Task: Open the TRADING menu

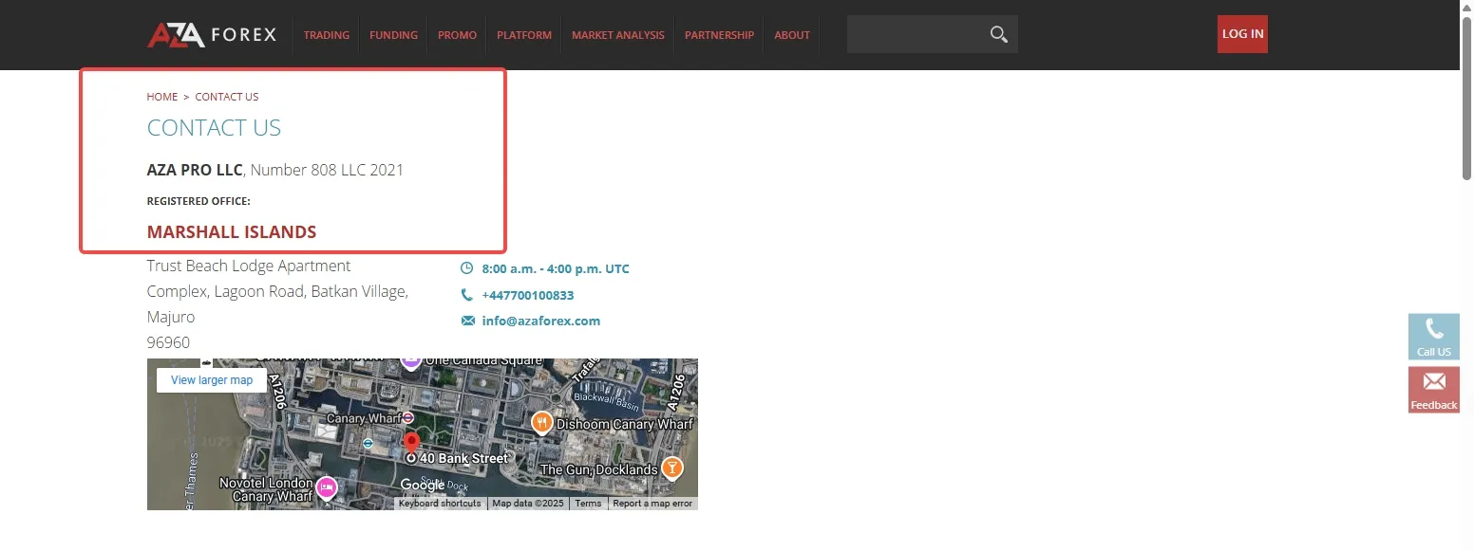Action: click(327, 35)
